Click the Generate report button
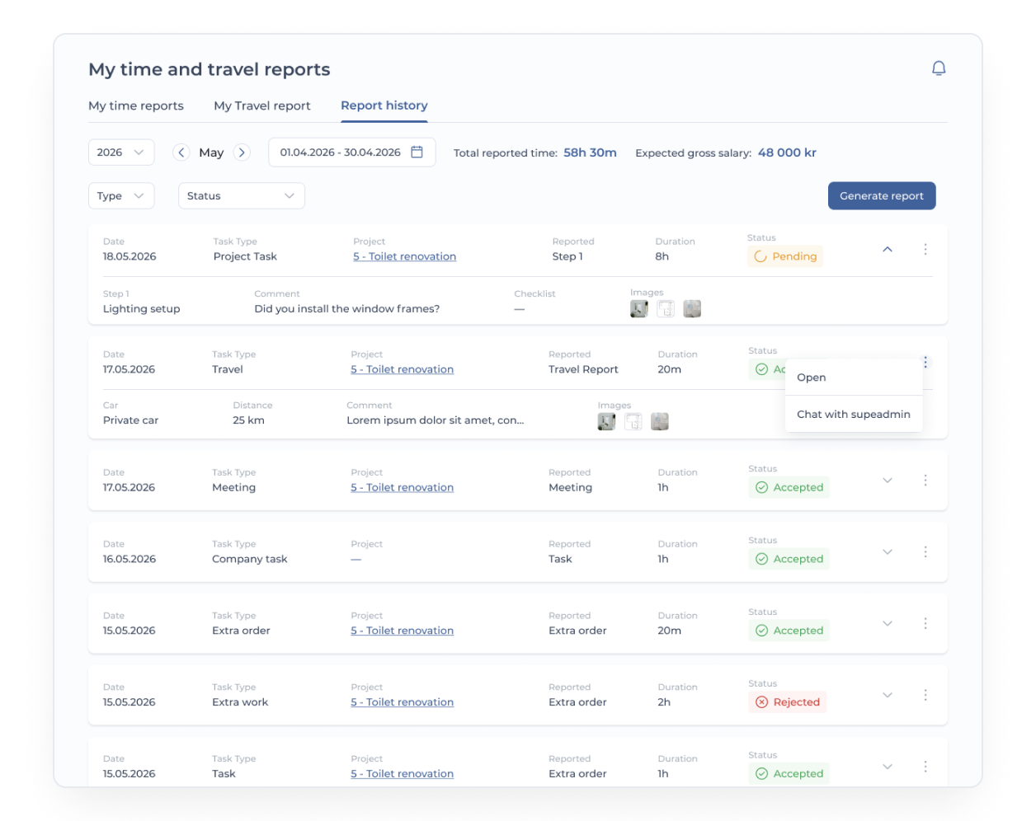 [882, 195]
